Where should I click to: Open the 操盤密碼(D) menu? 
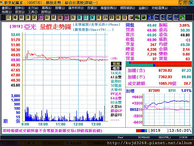(x=109, y=8)
